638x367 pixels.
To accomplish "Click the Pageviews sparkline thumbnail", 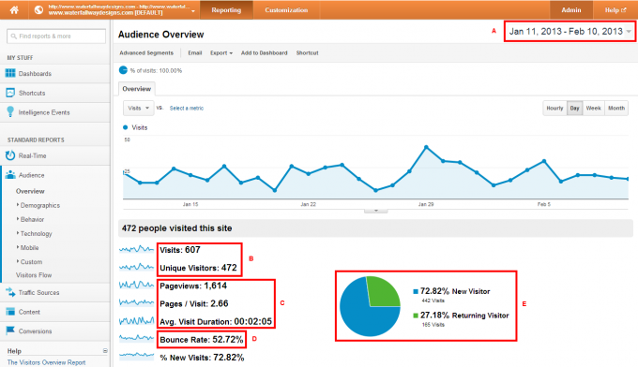I will 136,285.
